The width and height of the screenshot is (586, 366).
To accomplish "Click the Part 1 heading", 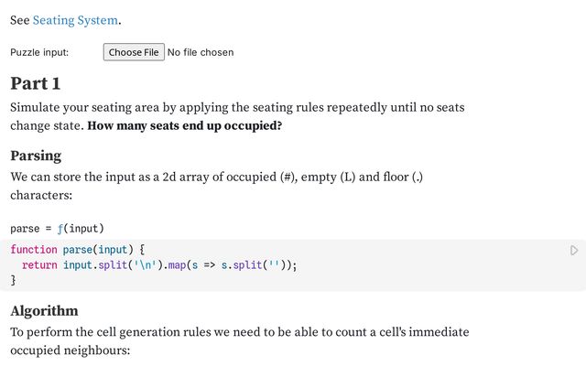I will click(35, 83).
